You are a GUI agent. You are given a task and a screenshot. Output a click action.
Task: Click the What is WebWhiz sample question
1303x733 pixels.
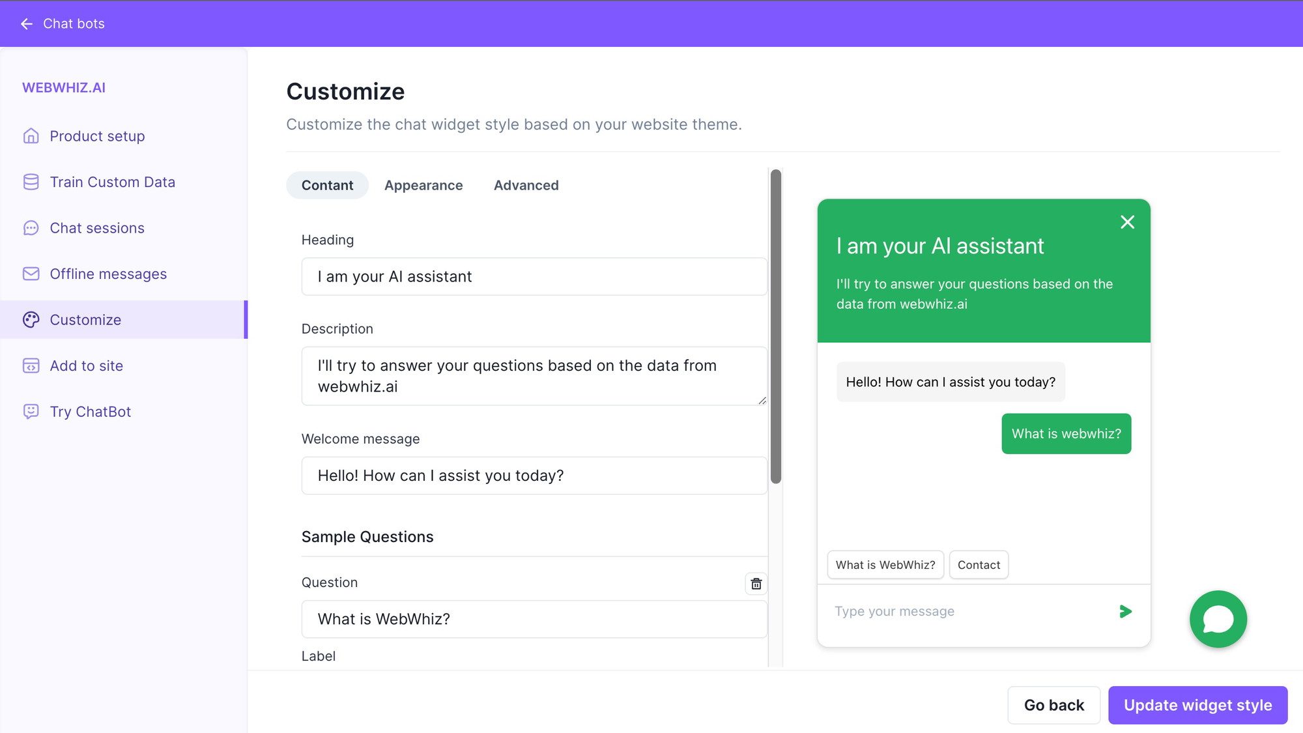tap(884, 564)
